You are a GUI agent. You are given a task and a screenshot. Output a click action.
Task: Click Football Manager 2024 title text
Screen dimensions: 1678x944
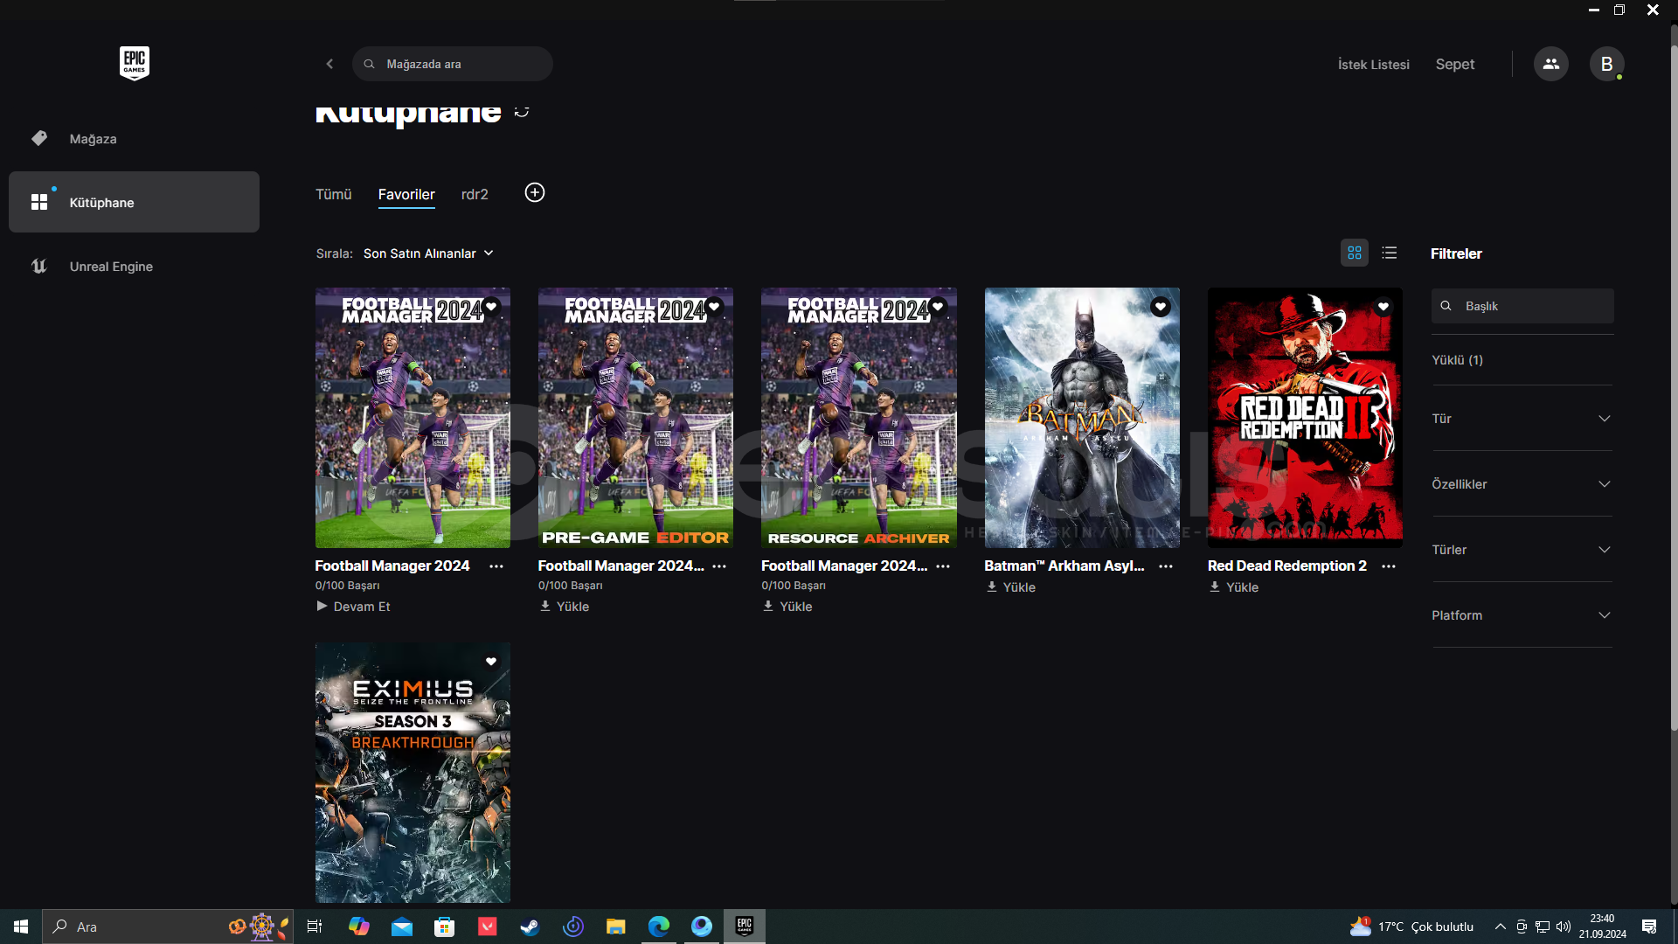pyautogui.click(x=392, y=566)
